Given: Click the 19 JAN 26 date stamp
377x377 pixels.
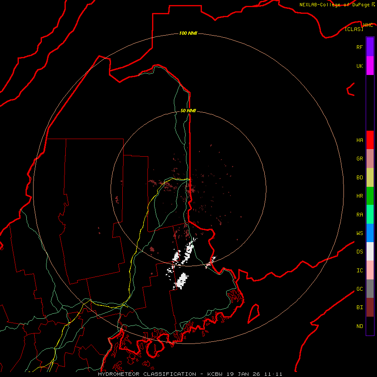Looking at the screenshot, I should [243, 374].
